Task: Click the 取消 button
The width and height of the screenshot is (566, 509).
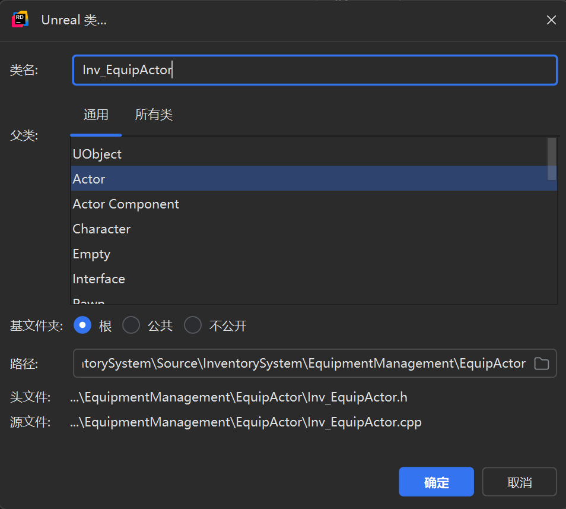Action: click(519, 482)
